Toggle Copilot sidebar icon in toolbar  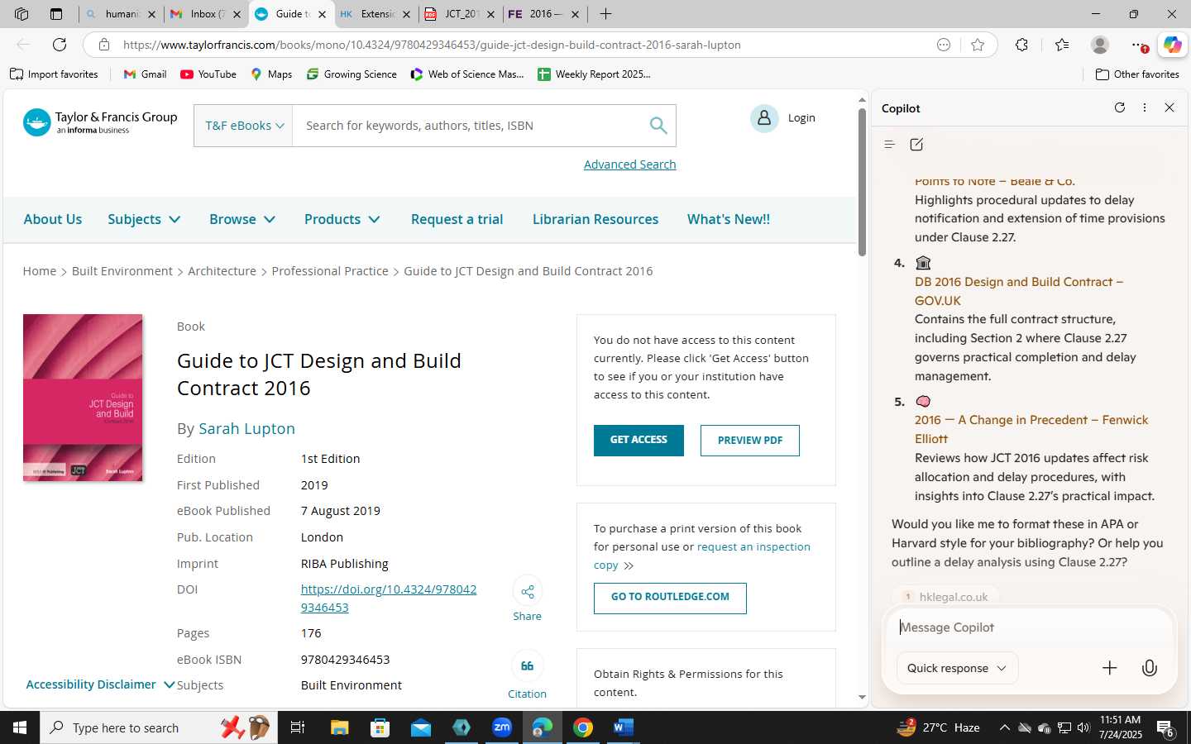1172,45
